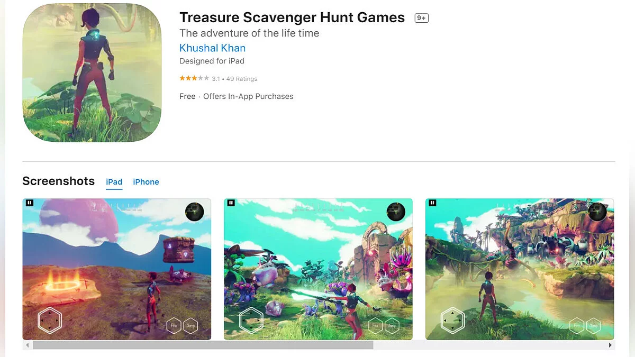Open the third gameplay screenshot thumbnail
Viewport: 635px width, 357px height.
tap(520, 269)
